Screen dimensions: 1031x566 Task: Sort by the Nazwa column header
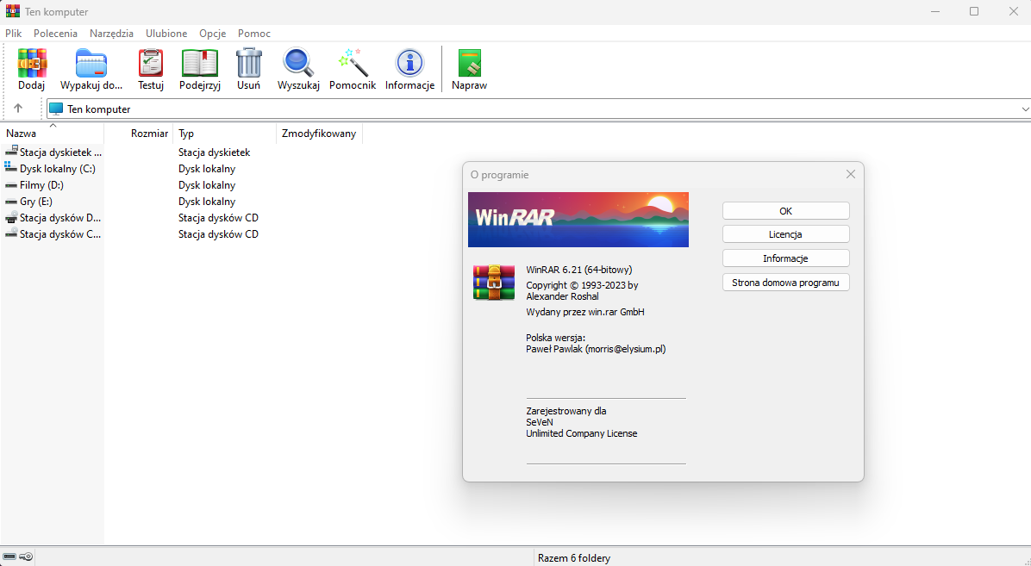[53, 134]
